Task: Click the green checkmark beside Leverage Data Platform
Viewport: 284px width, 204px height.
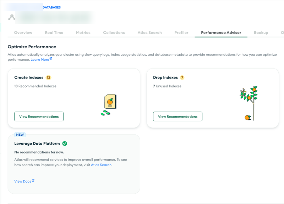Action: (x=65, y=144)
